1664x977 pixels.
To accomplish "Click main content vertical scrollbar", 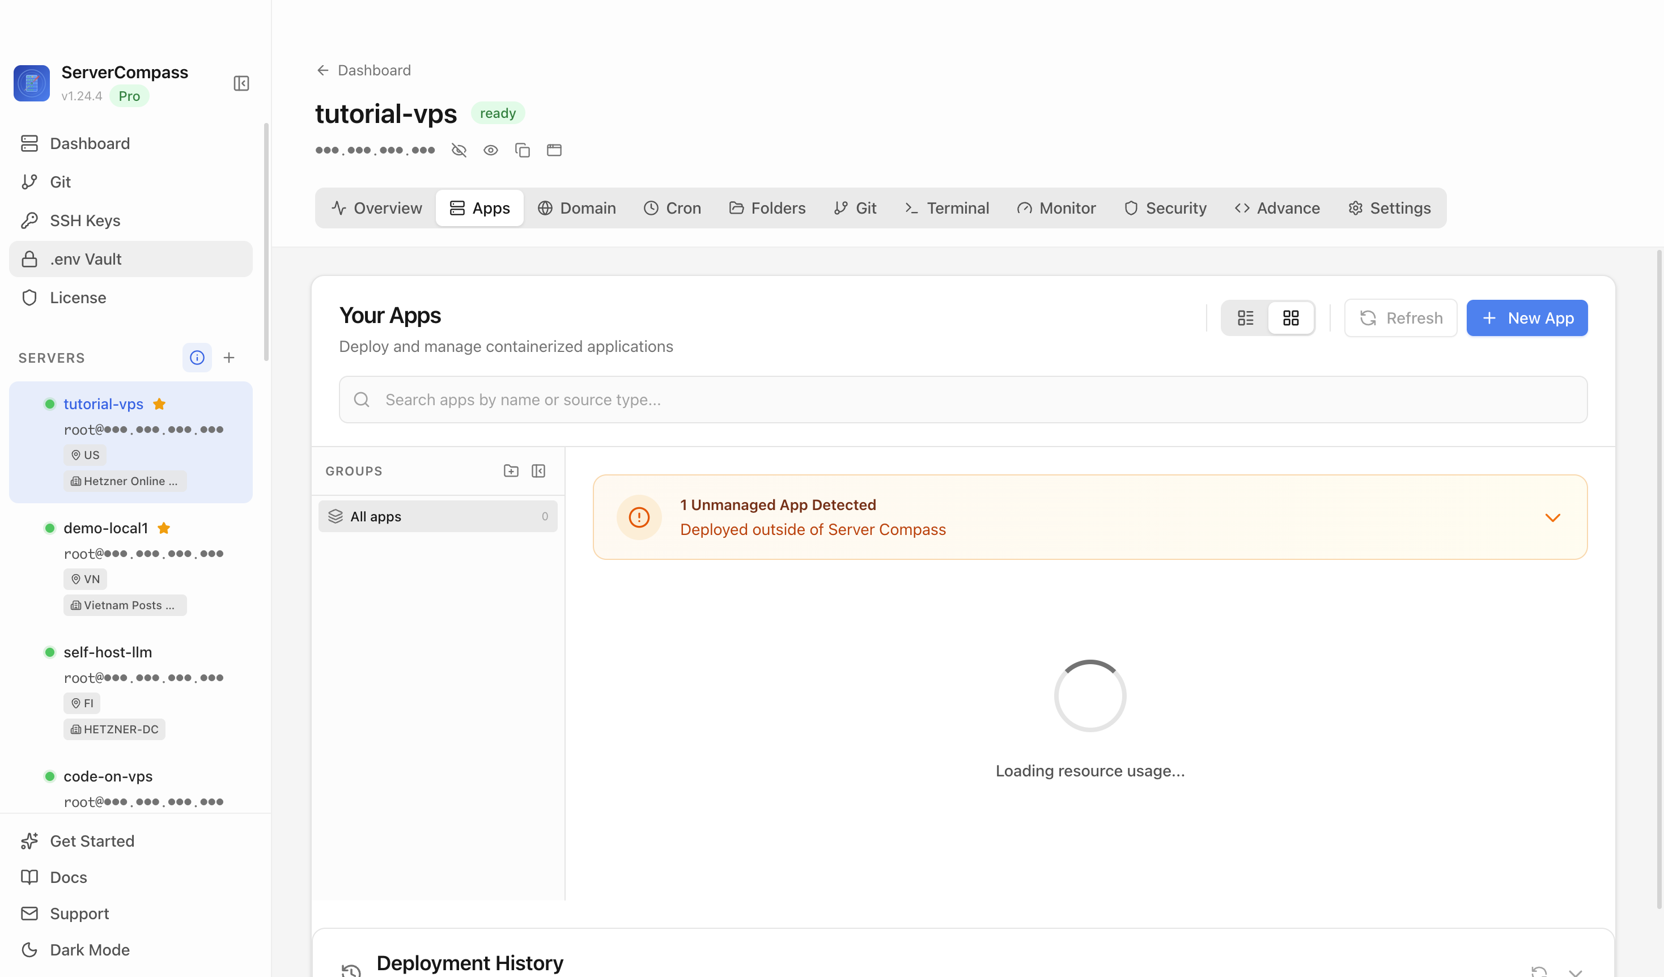I will (1659, 580).
